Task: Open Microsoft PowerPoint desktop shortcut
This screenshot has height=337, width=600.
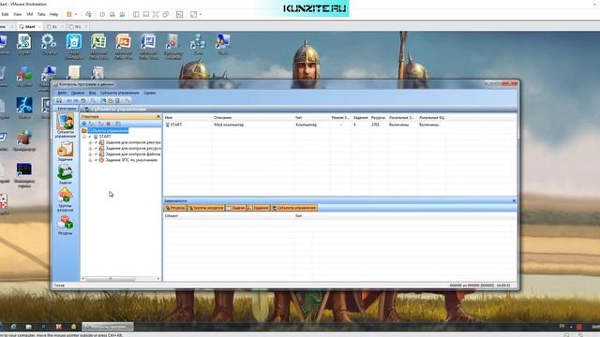Action: pos(123,46)
